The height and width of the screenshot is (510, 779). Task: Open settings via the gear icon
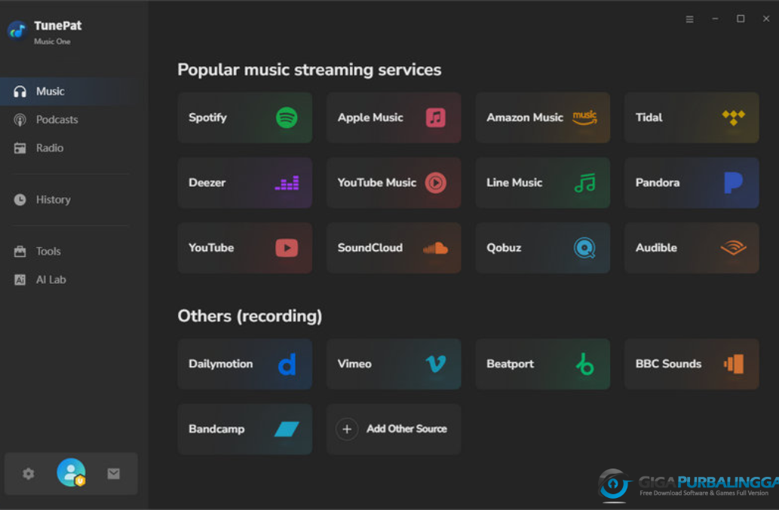tap(29, 474)
